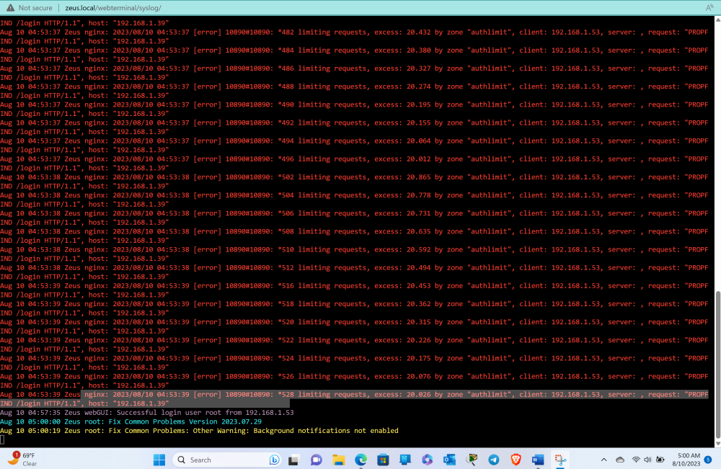Click the terminal cursor on the last line
This screenshot has height=469, width=721.
[2, 439]
